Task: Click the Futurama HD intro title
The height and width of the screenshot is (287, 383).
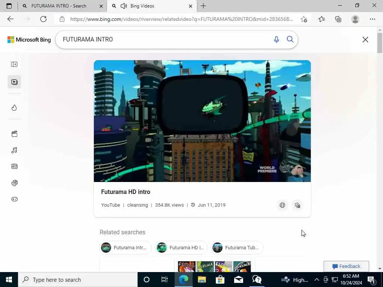Action: click(x=126, y=192)
